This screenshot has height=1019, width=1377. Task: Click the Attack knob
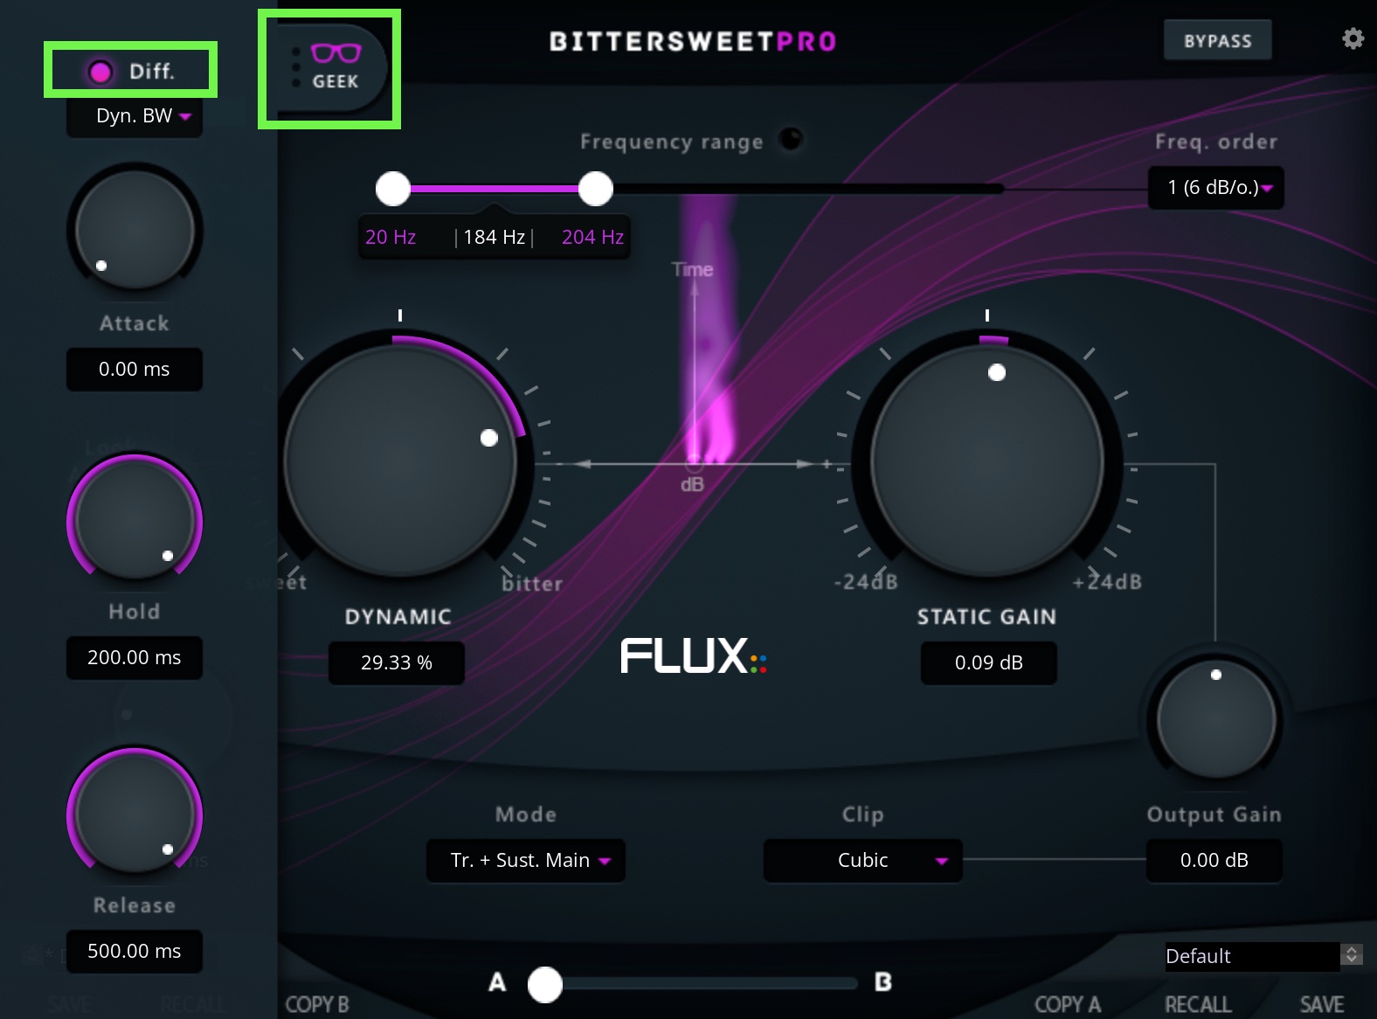point(135,230)
